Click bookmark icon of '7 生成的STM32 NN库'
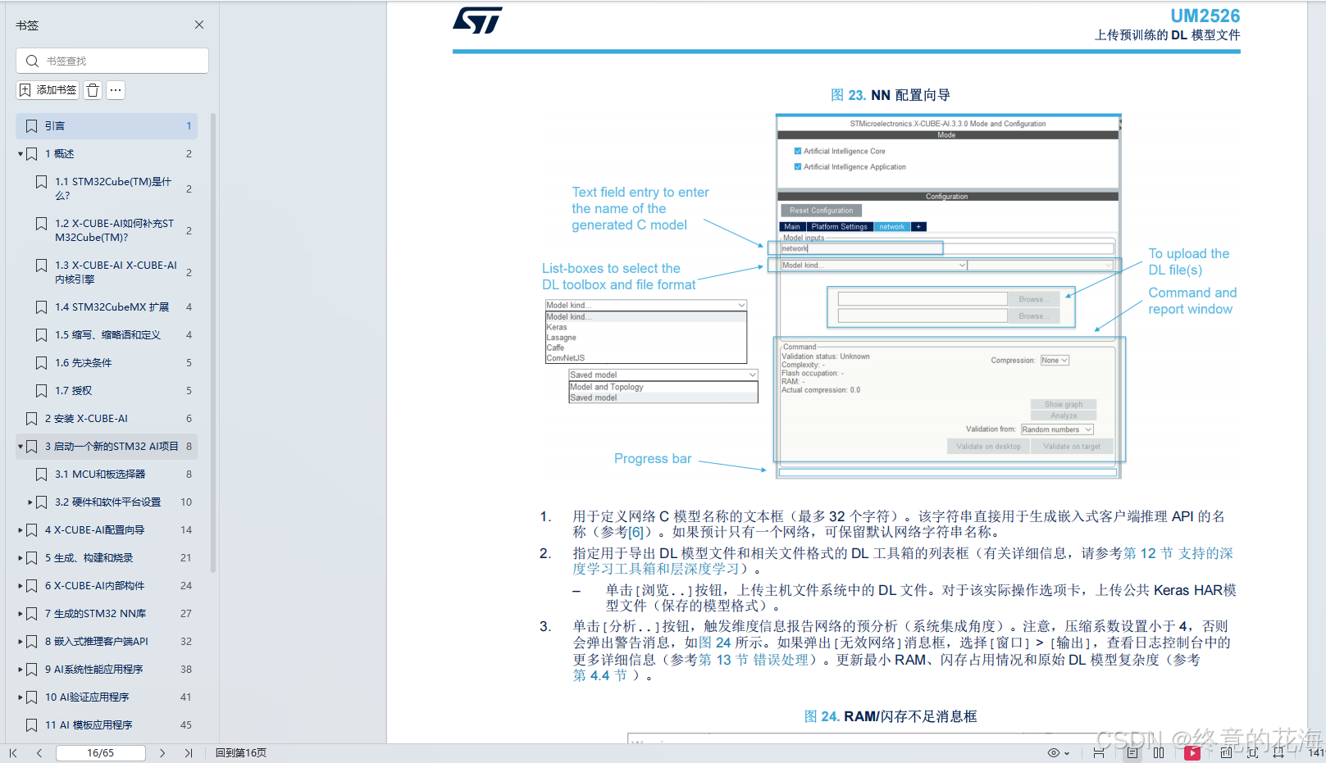This screenshot has height=763, width=1326. [x=32, y=614]
